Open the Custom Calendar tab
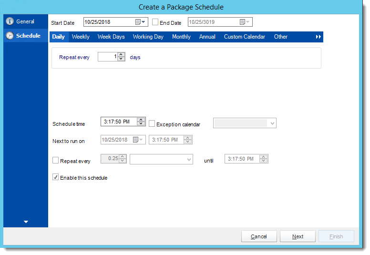 [245, 37]
